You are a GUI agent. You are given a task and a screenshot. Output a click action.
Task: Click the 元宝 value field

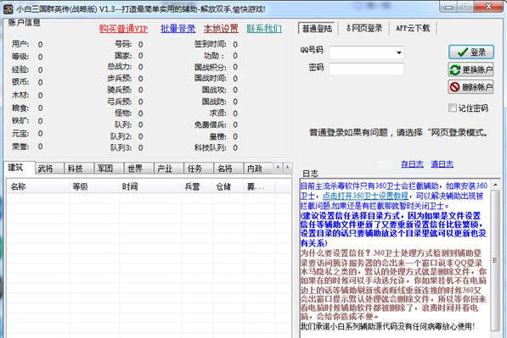pos(41,134)
